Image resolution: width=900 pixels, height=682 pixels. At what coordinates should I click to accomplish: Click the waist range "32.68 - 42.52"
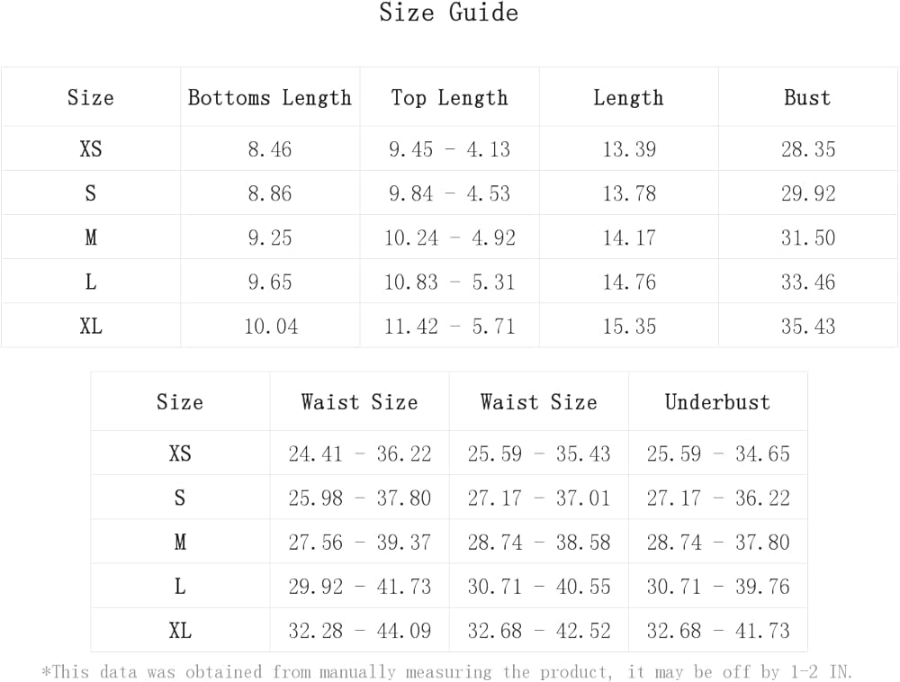pos(538,632)
